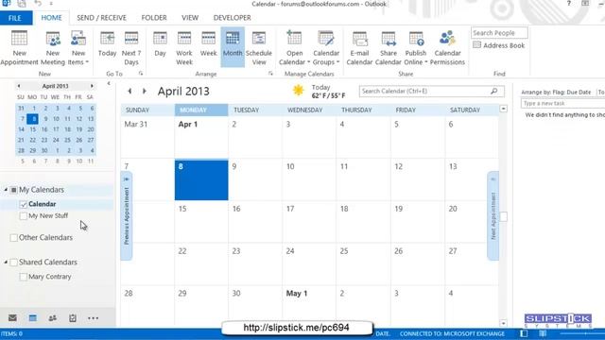
Task: Go back one month in main calendar
Action: 130,91
